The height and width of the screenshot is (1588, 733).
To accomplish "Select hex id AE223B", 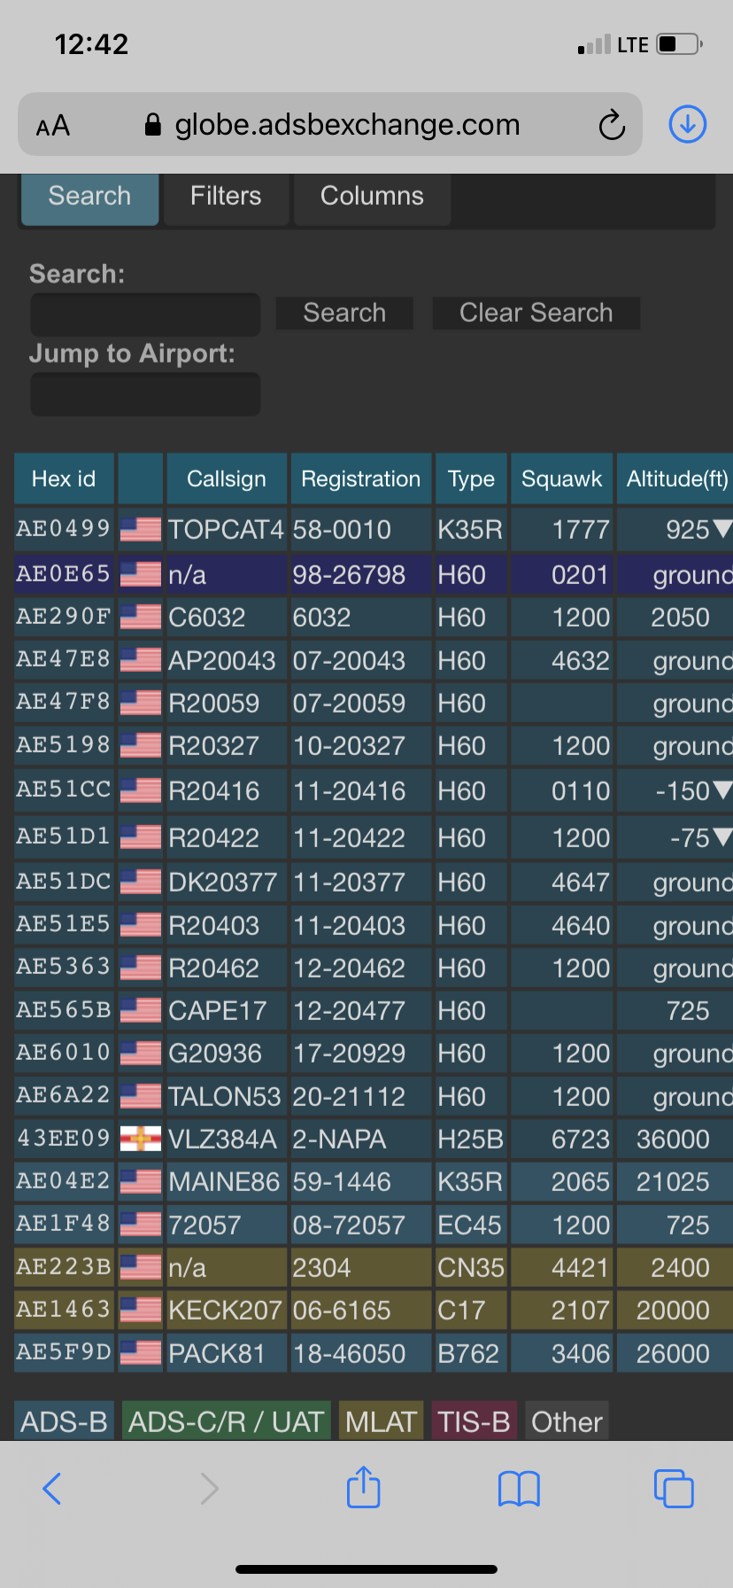I will (x=63, y=1266).
